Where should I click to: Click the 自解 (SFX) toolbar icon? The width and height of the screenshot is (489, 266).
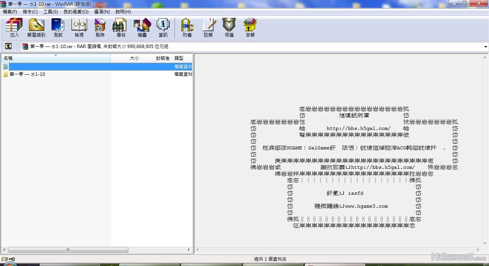(250, 27)
